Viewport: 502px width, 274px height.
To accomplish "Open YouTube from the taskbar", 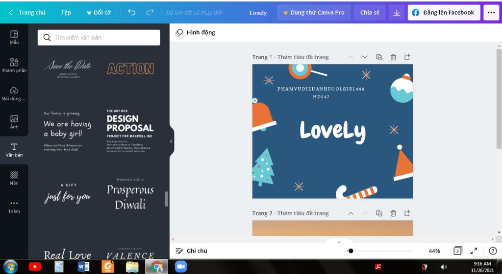I will coord(35,267).
